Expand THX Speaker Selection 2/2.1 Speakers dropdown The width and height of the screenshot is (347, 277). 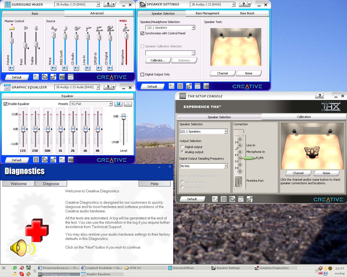click(226, 131)
